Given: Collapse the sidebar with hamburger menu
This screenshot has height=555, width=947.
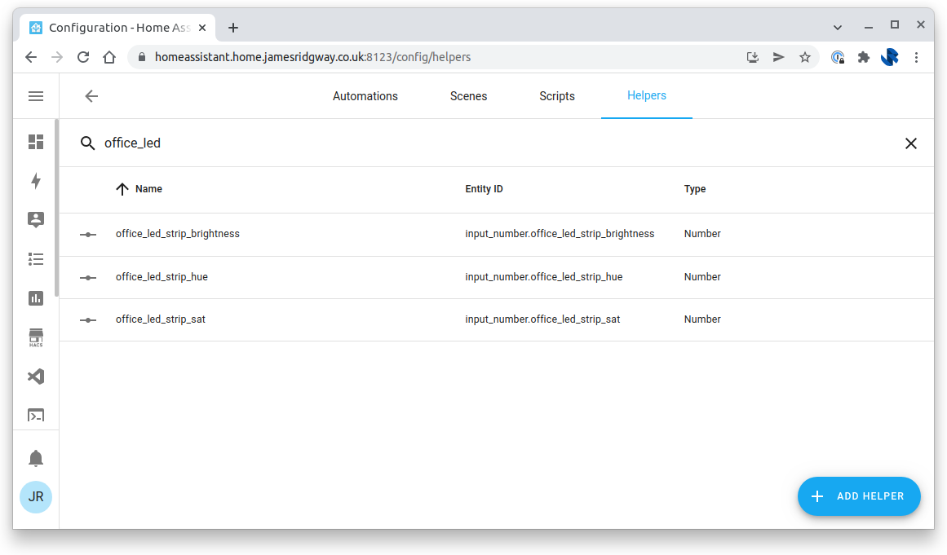Looking at the screenshot, I should (36, 95).
